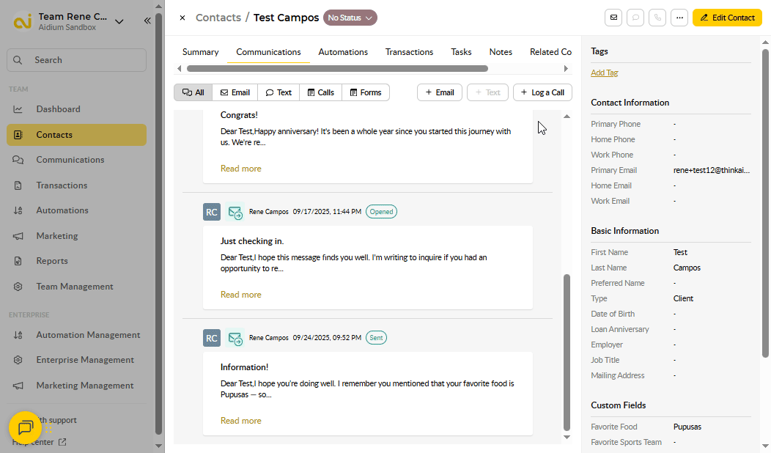Filter communications by Email
Image resolution: width=771 pixels, height=453 pixels.
[x=235, y=92]
